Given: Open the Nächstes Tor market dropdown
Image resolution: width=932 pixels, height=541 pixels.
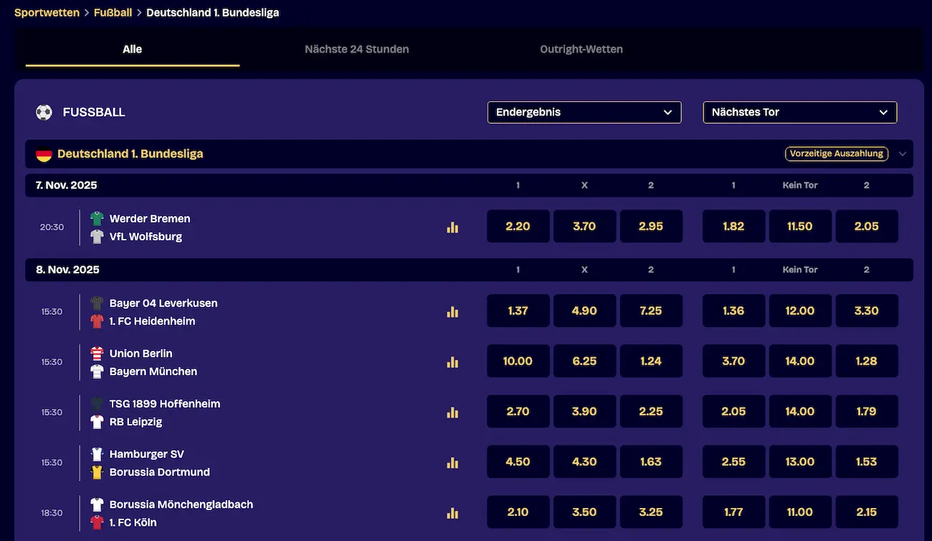Looking at the screenshot, I should (x=799, y=112).
